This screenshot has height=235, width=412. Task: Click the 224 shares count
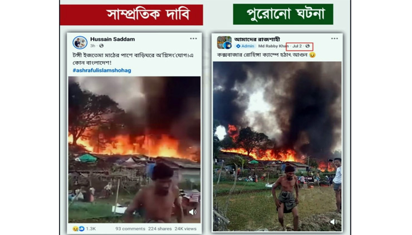click(160, 229)
